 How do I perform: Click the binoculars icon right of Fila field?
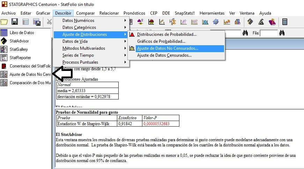coord(282,33)
